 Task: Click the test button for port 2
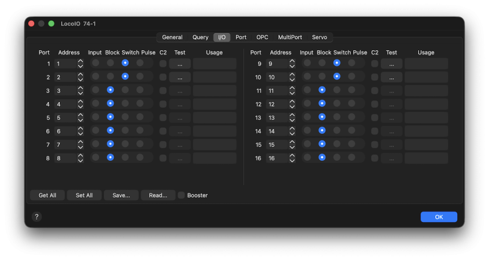pos(180,77)
